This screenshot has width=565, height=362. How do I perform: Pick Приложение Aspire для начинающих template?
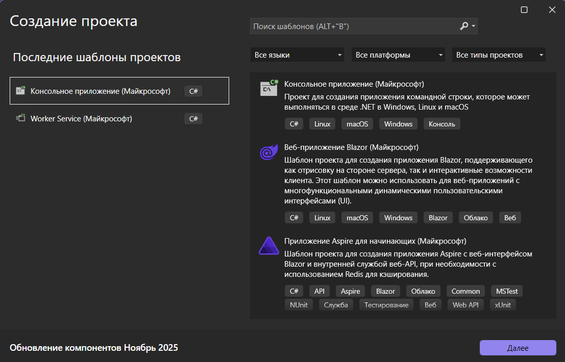pos(375,241)
